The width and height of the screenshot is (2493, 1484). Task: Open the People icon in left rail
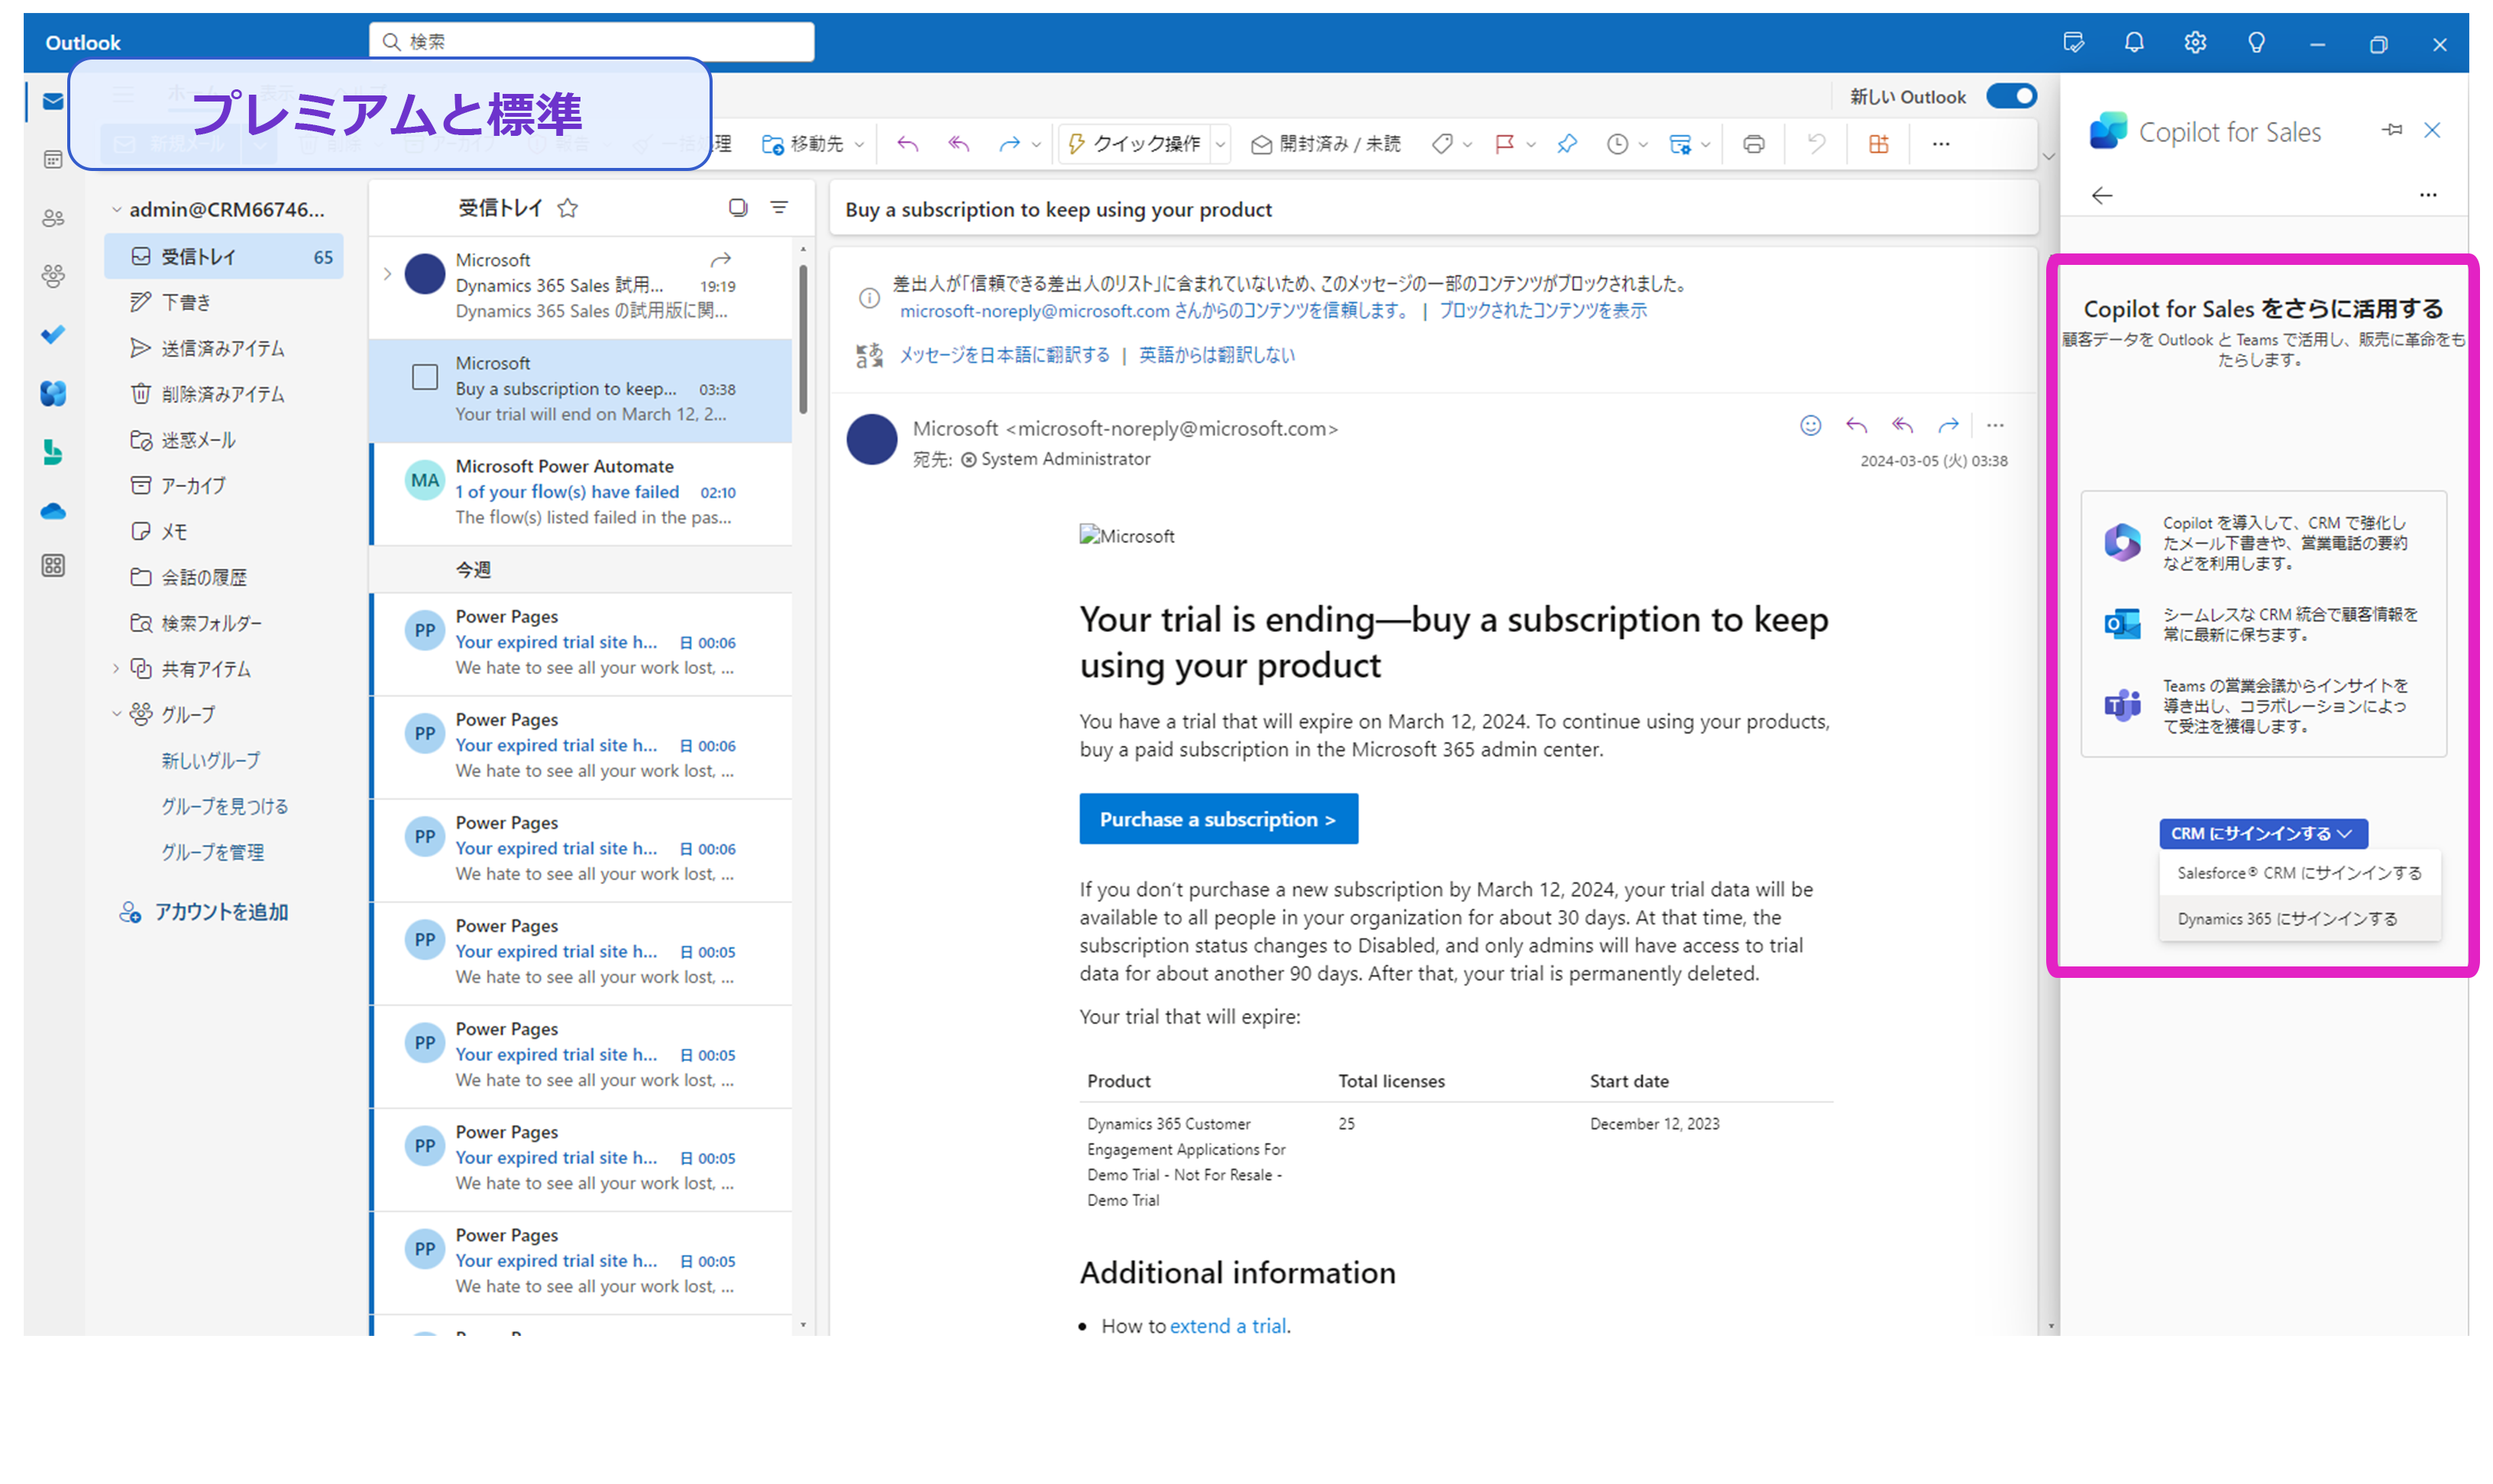pyautogui.click(x=53, y=217)
